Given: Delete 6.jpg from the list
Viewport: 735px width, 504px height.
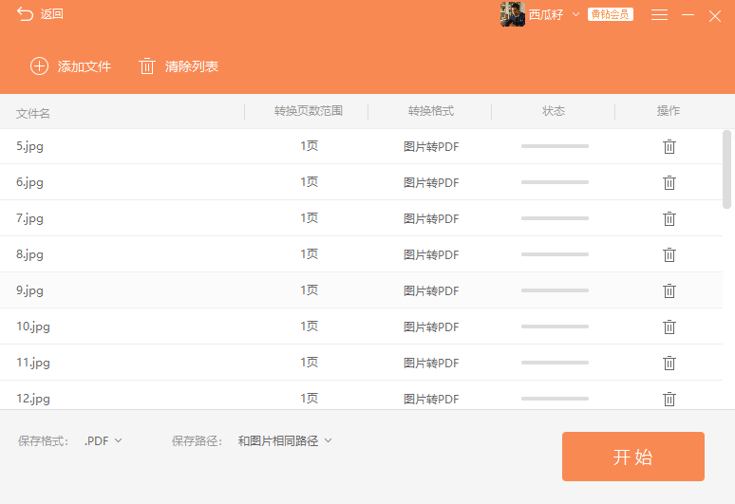Looking at the screenshot, I should tap(669, 182).
